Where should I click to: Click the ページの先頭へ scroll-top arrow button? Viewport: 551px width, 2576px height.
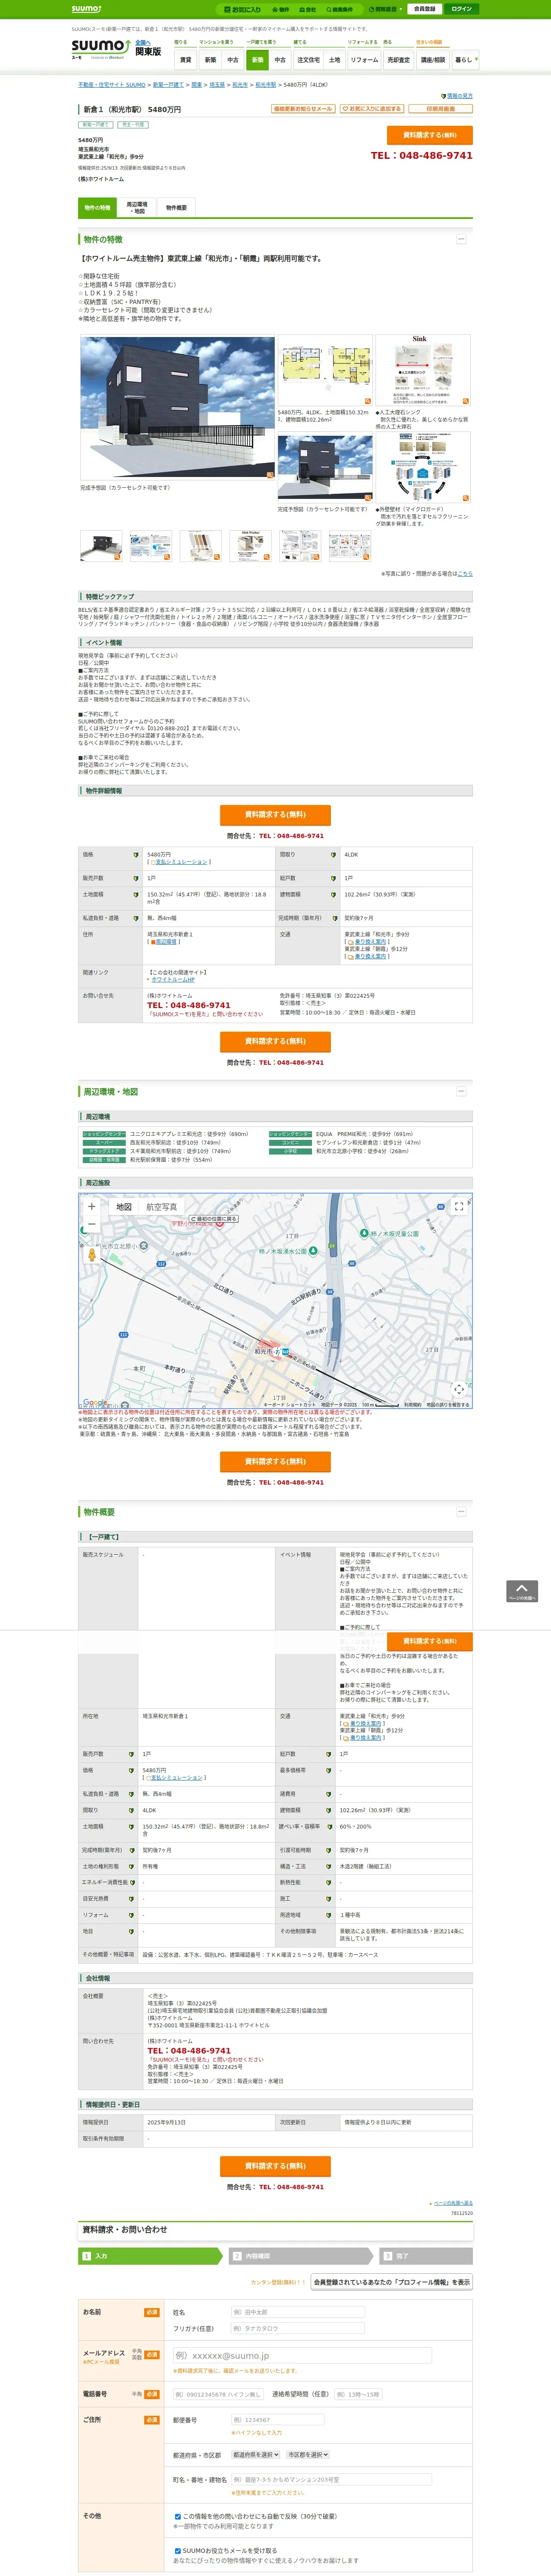point(522,1591)
